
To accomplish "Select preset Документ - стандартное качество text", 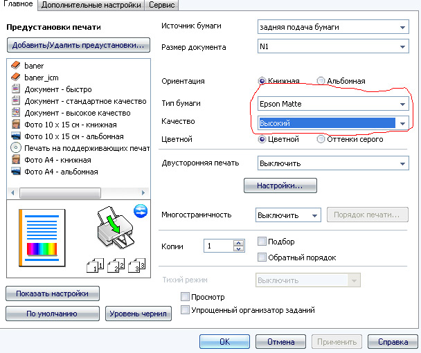I will click(x=85, y=101).
